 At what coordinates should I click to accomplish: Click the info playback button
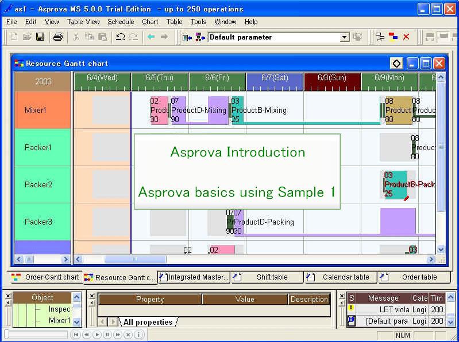[x=138, y=335]
